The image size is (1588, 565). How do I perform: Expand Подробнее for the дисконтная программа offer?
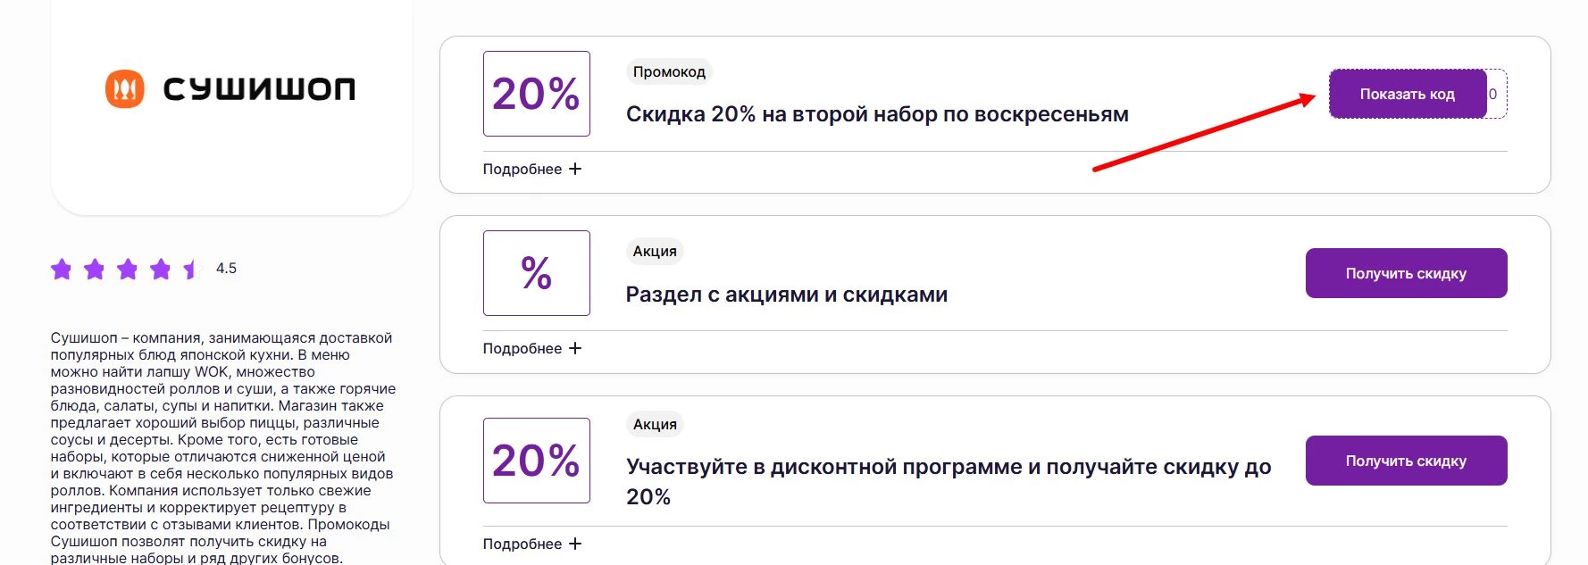[x=531, y=543]
